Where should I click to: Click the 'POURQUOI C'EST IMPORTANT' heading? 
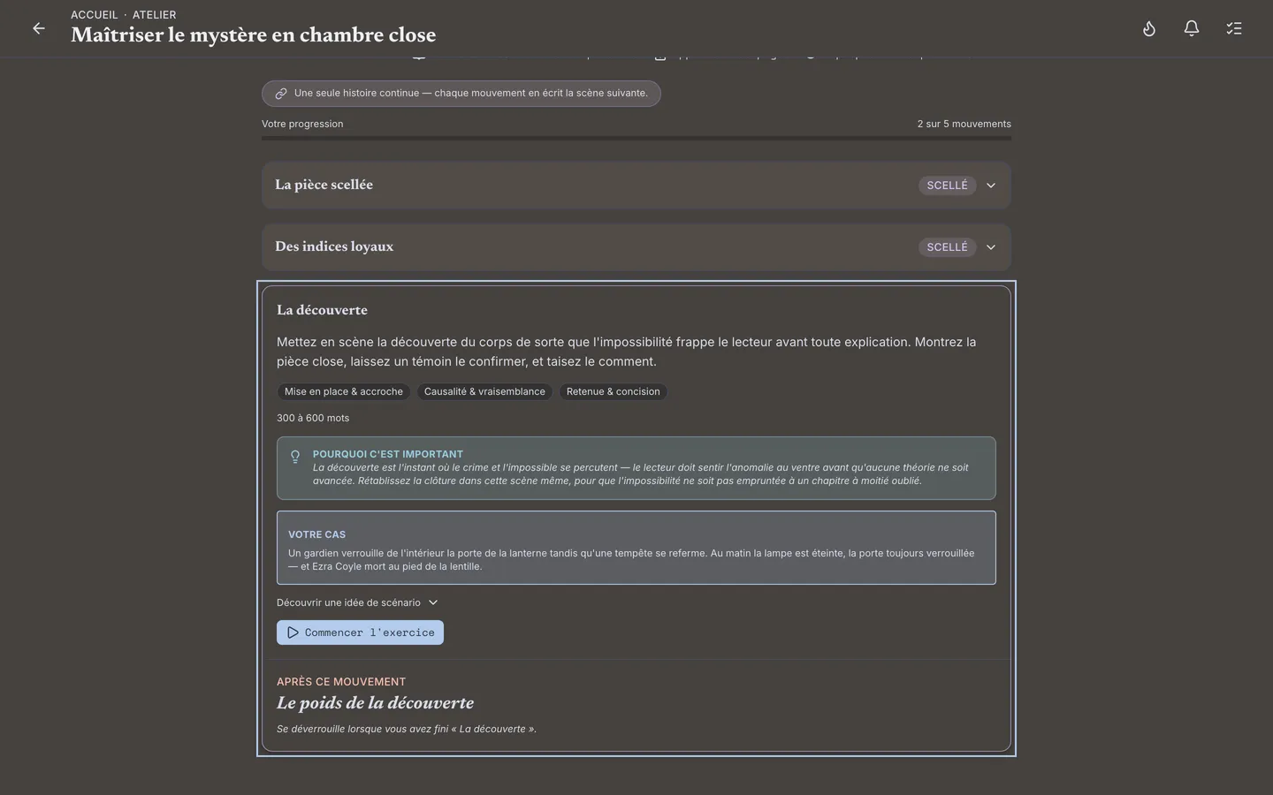[x=388, y=454]
